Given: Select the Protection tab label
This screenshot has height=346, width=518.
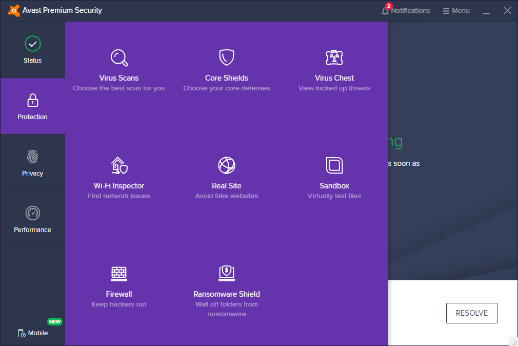Looking at the screenshot, I should click(32, 117).
